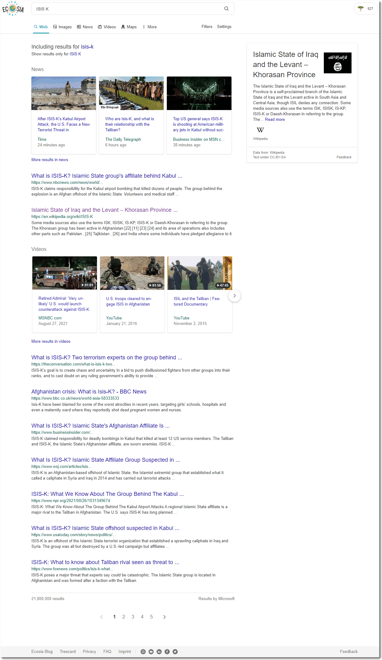Switch to the News tab

click(85, 27)
